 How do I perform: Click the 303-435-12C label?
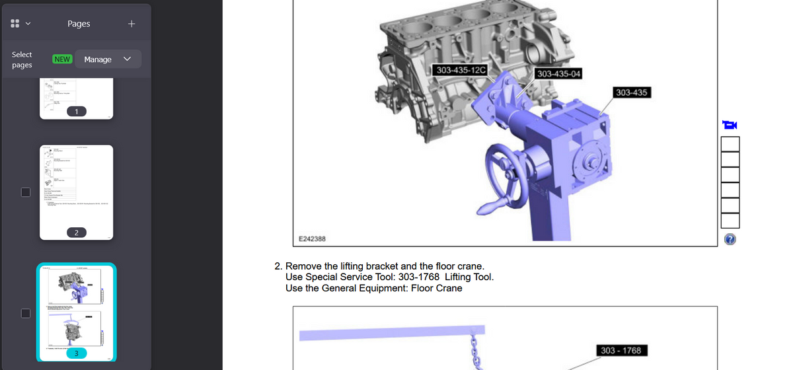tap(462, 69)
